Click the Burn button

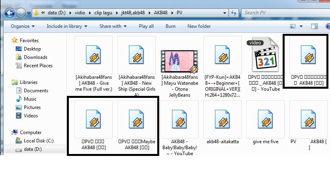(x=170, y=26)
